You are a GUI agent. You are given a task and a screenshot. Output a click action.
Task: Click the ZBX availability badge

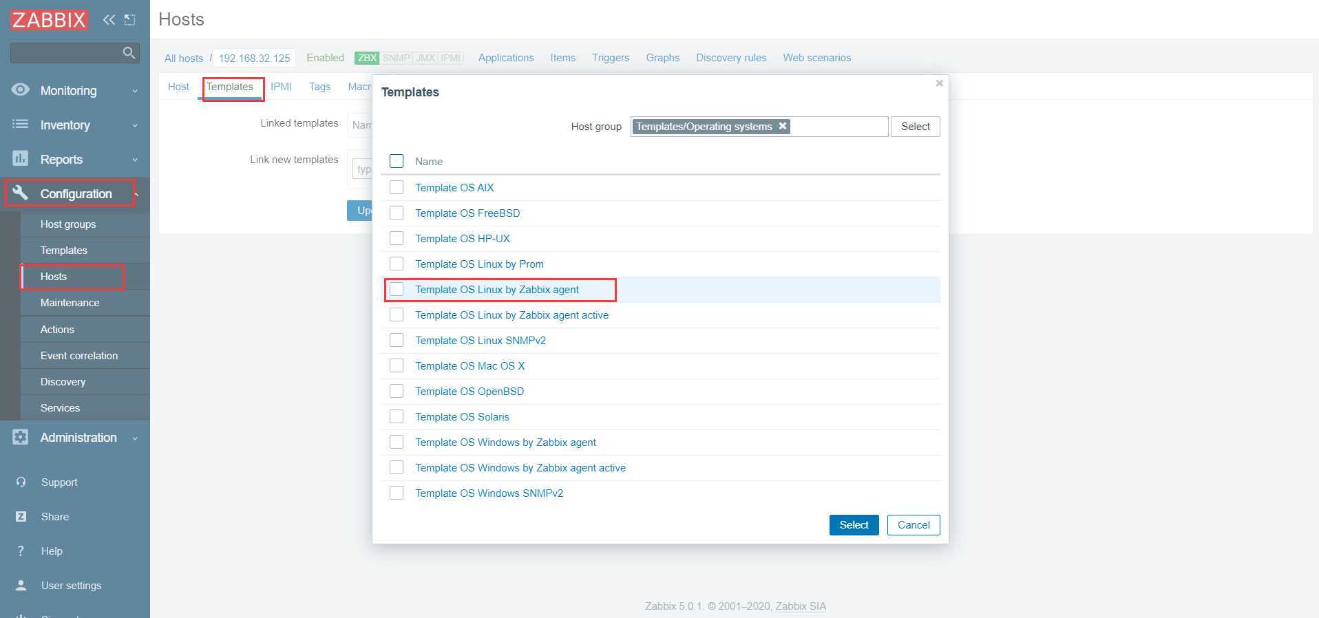366,58
